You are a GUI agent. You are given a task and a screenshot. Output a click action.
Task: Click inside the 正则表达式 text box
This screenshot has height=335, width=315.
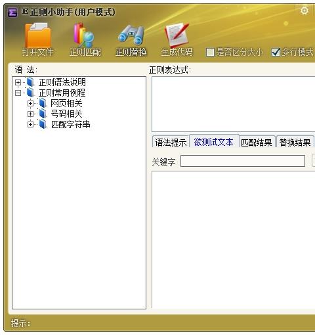click(234, 104)
